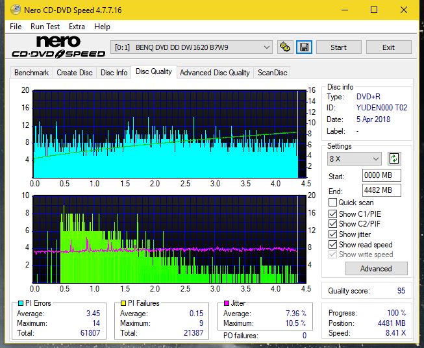Click Jitter average 7.36 % value

(296, 314)
